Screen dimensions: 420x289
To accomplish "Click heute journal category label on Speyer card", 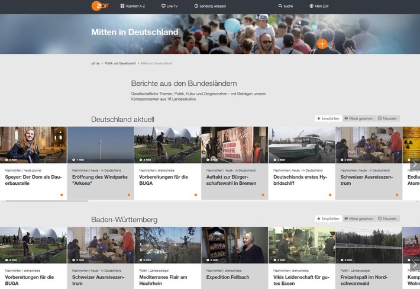I will tap(33, 170).
